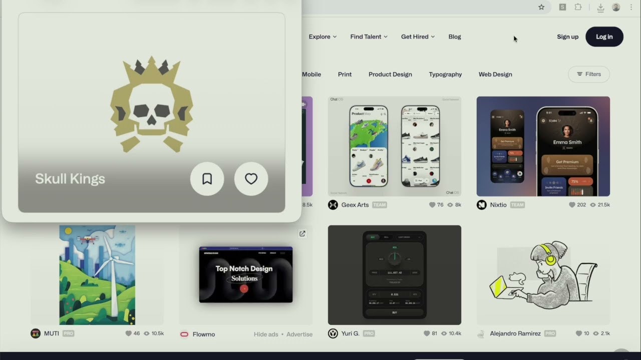
Task: Click the browser extensions puzzle icon
Action: tap(578, 7)
